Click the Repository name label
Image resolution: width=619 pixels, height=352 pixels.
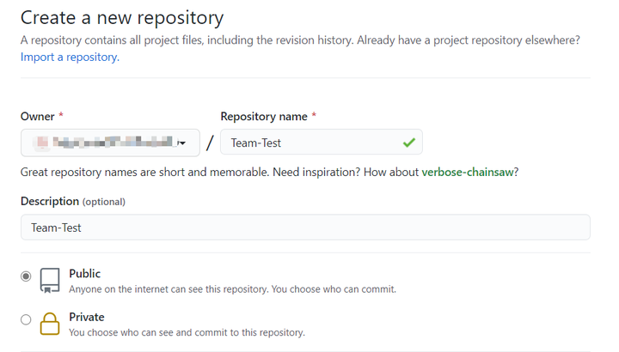[264, 117]
